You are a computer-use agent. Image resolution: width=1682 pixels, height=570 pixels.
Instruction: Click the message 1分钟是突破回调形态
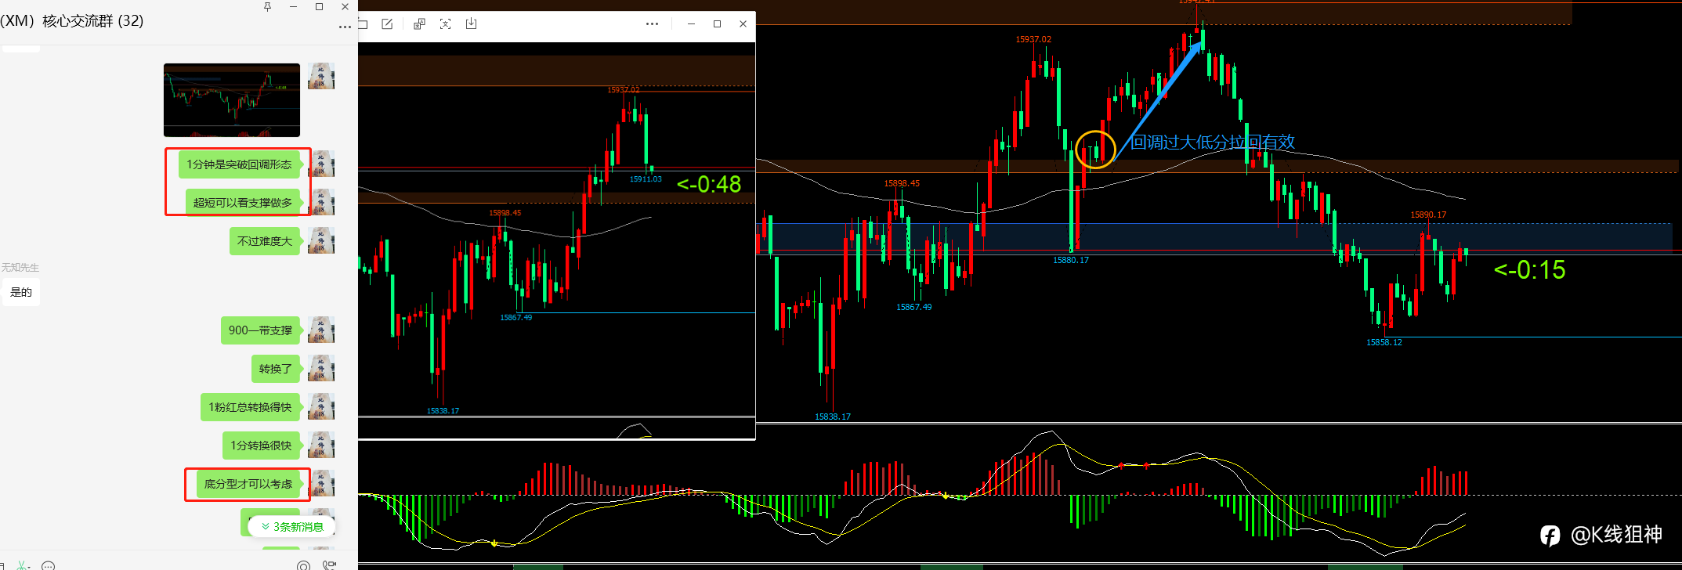click(239, 164)
